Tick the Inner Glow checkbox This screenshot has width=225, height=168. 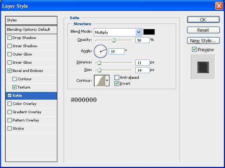click(x=9, y=62)
